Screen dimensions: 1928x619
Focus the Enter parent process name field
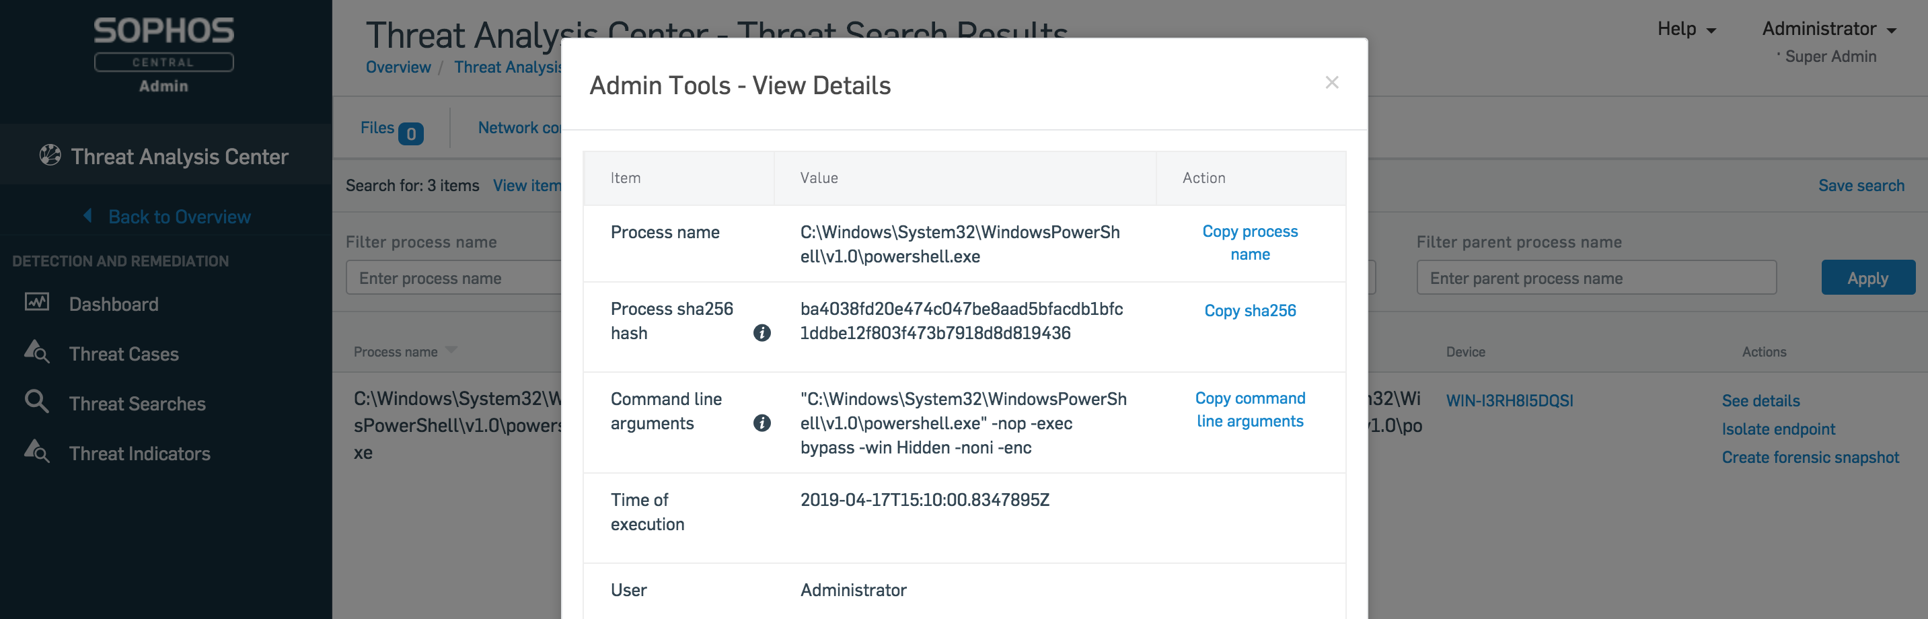click(x=1596, y=278)
